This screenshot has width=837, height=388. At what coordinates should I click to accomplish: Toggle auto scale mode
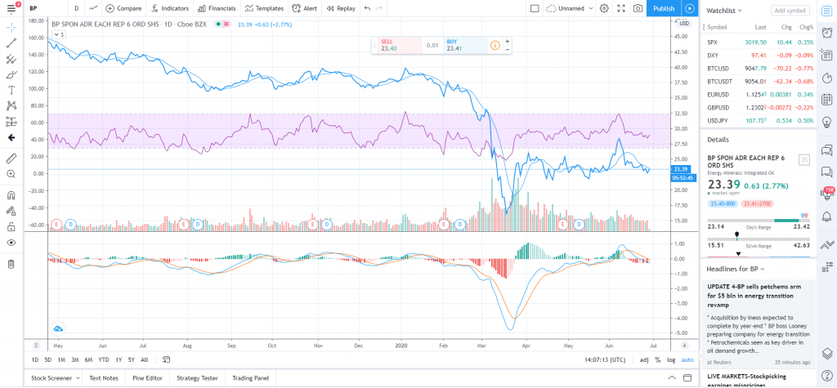click(687, 359)
